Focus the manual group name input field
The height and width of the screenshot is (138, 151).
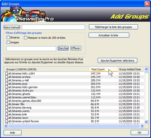point(54,27)
